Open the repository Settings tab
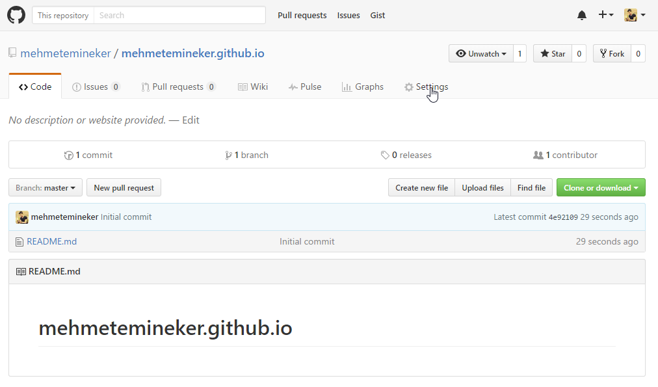 pyautogui.click(x=427, y=87)
